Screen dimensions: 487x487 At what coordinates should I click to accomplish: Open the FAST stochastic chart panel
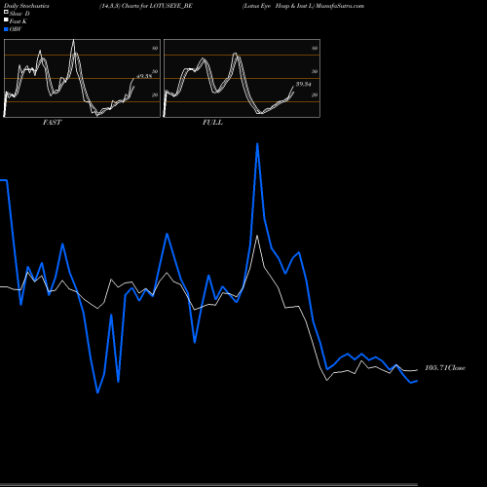tap(82, 78)
